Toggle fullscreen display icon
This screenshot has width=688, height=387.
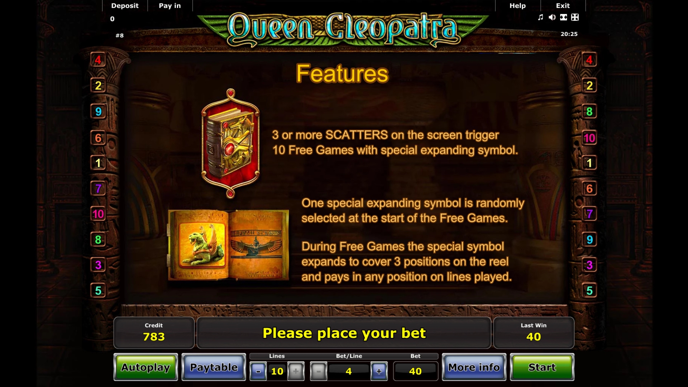(x=564, y=17)
